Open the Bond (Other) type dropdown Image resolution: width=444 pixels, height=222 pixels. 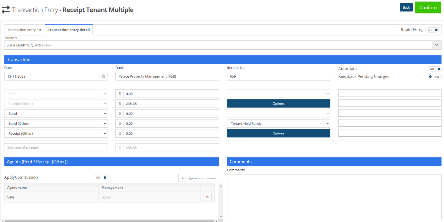[56, 124]
